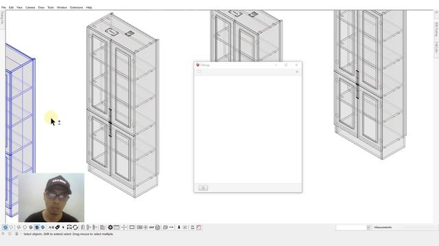Click the black gear settings icon in toolbar

(x=110, y=228)
